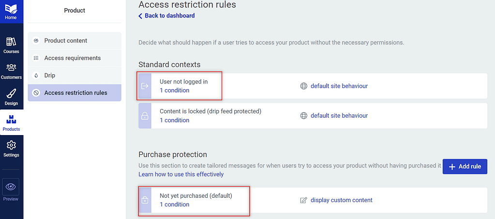Open 1 condition under Not yet purchased
The image size is (495, 219).
174,205
